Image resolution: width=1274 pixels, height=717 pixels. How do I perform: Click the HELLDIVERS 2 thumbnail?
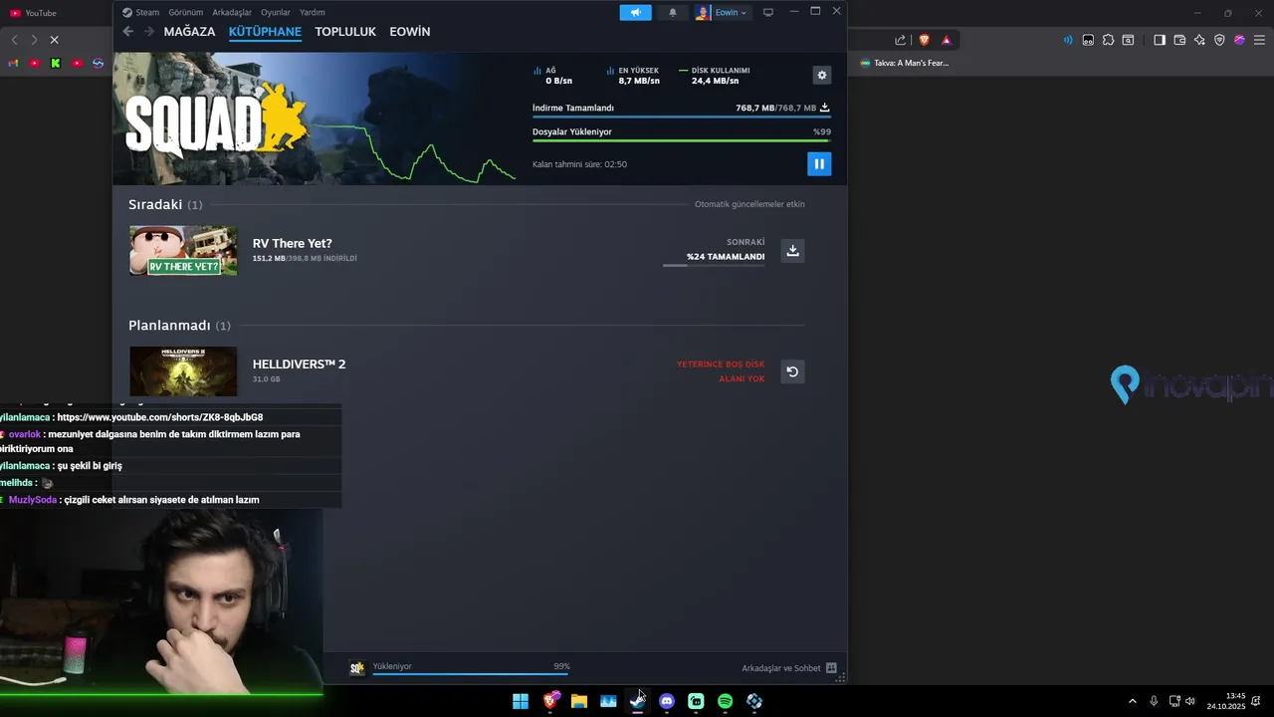183,371
